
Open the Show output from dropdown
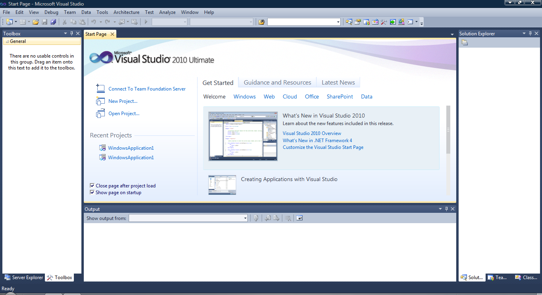coord(245,218)
